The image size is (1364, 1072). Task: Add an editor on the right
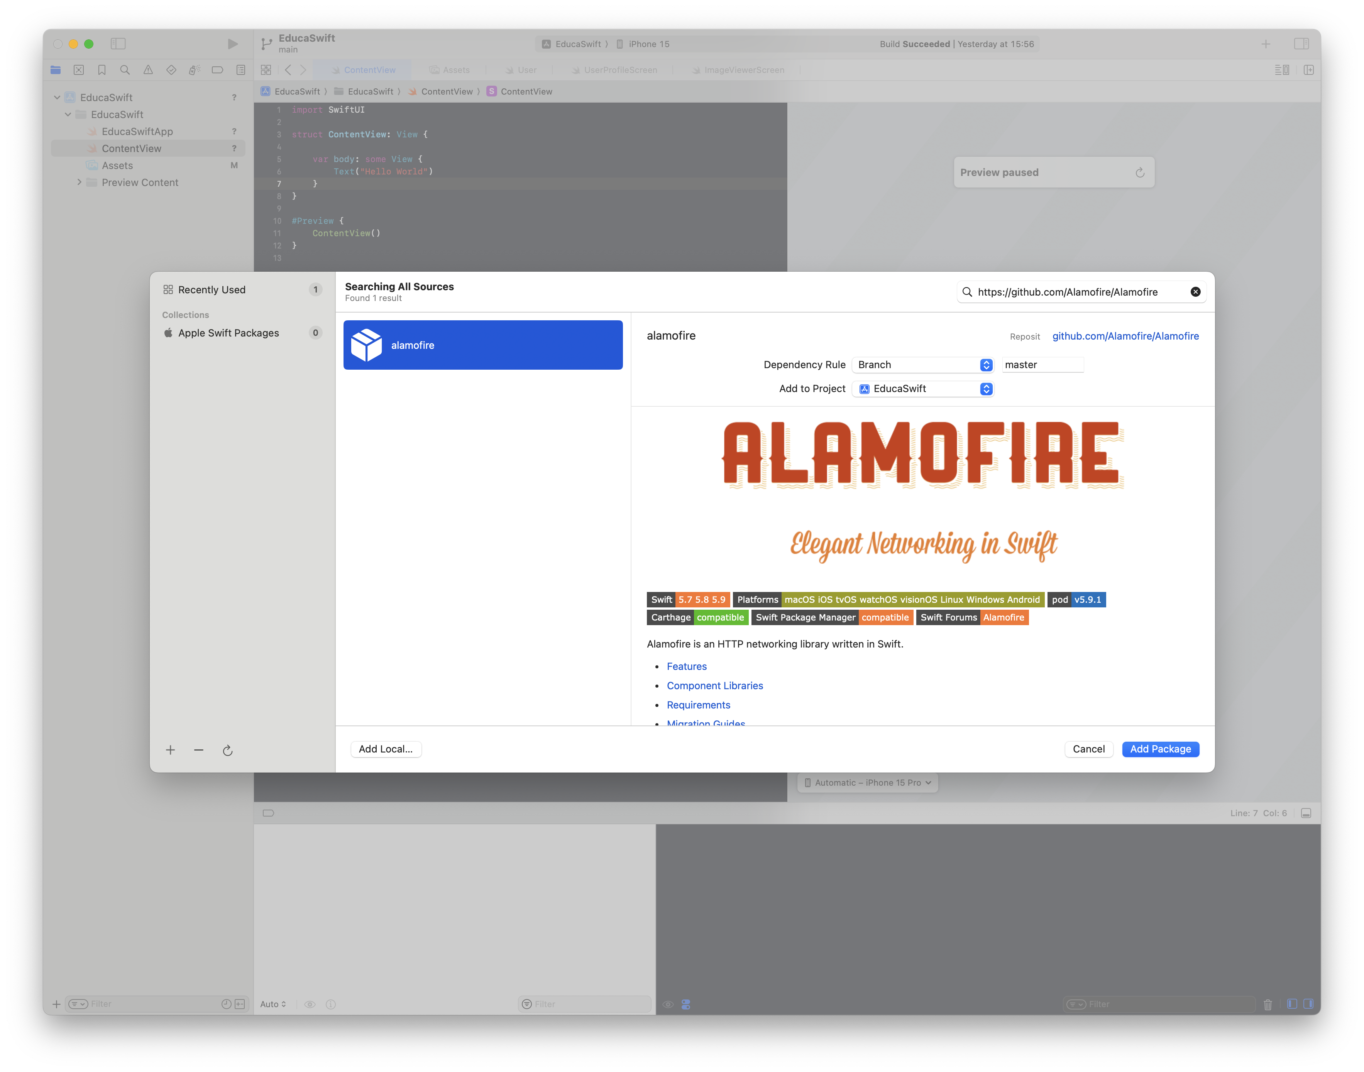[x=1309, y=70]
